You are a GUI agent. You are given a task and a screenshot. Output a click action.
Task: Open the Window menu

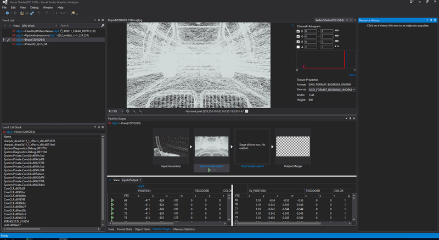[x=48, y=8]
